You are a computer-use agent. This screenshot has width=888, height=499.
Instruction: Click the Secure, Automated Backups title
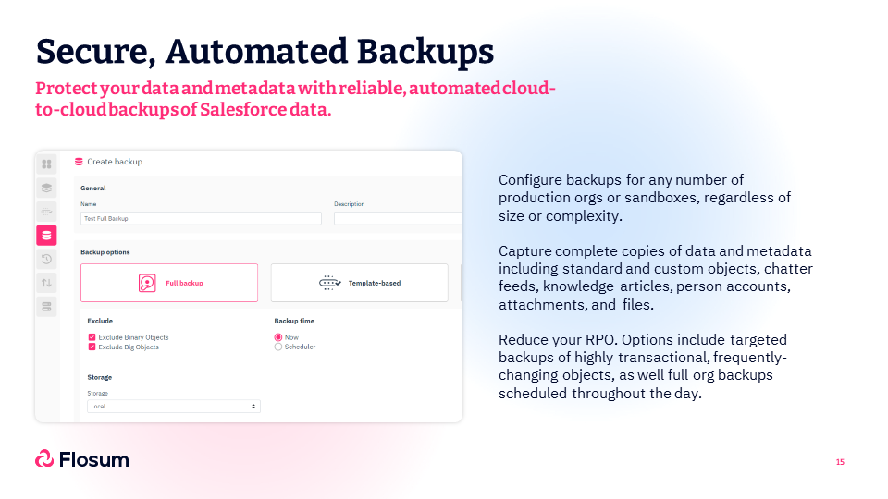pyautogui.click(x=265, y=52)
